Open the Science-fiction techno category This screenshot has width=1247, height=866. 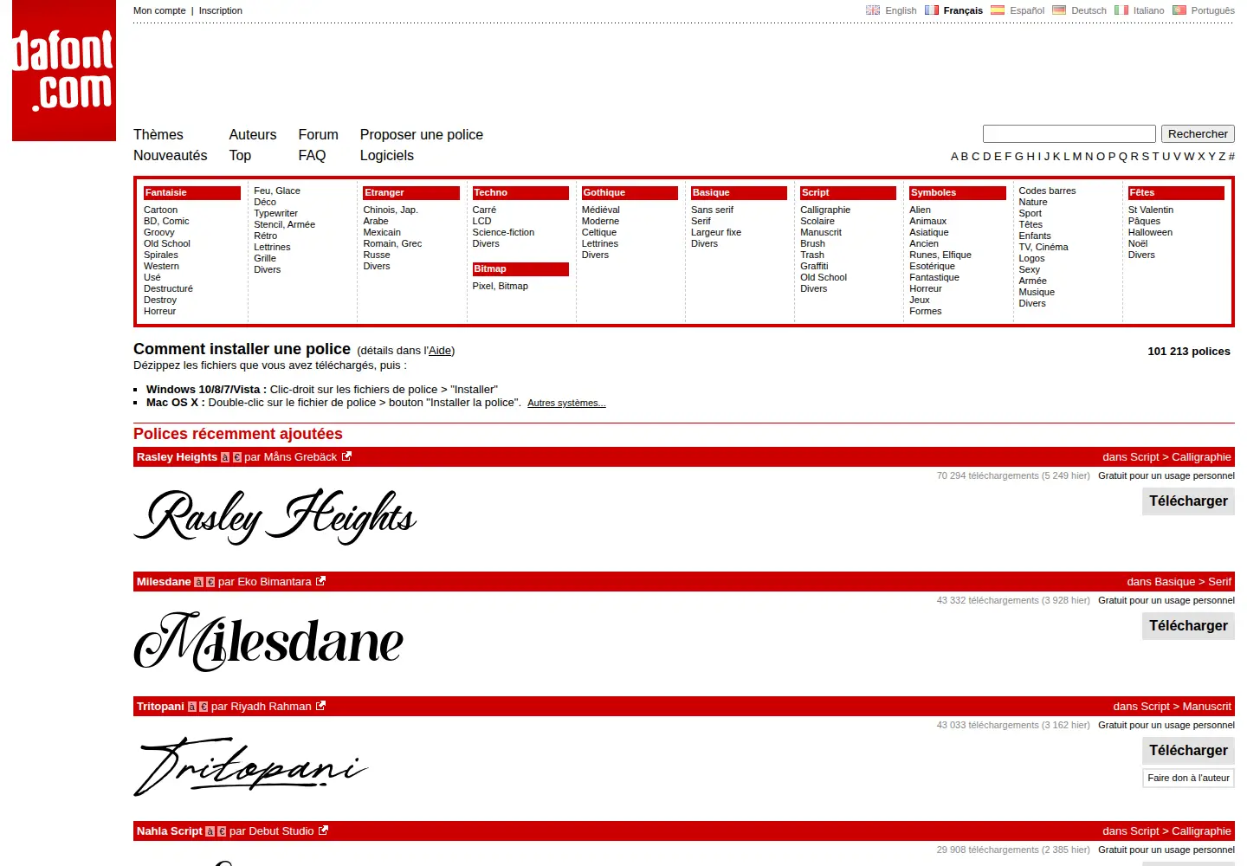click(x=503, y=232)
